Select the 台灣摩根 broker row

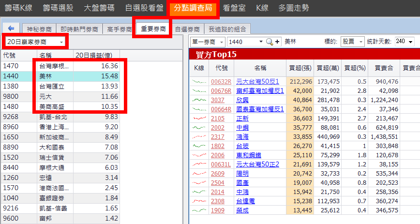[54, 66]
